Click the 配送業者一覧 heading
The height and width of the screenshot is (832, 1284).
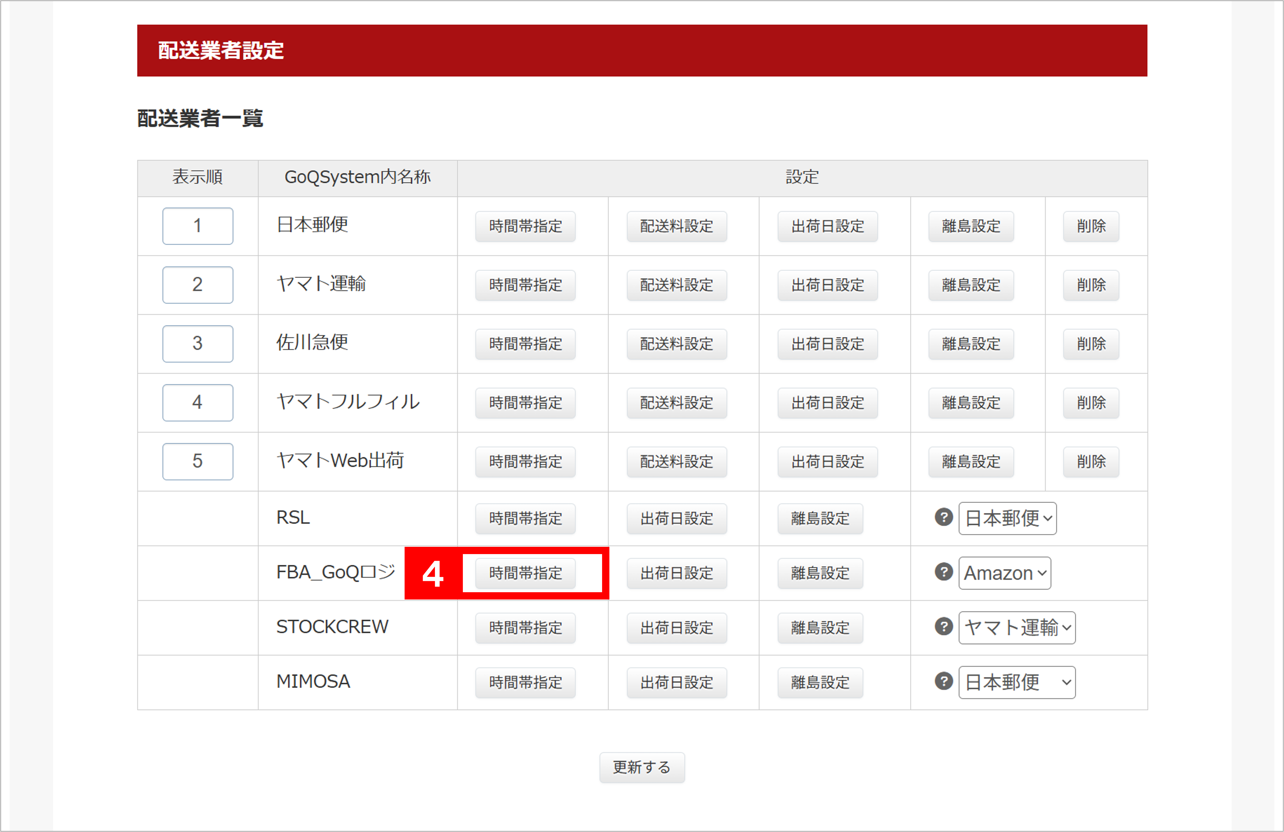click(200, 118)
